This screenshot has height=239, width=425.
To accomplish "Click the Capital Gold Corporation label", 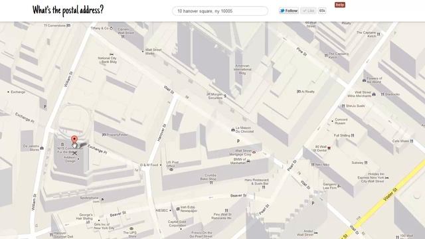I will point(177,224).
